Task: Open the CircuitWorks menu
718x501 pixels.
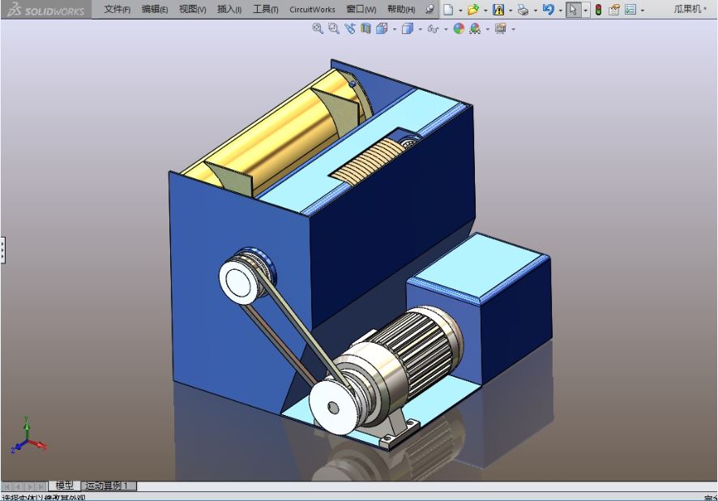Action: (x=312, y=9)
